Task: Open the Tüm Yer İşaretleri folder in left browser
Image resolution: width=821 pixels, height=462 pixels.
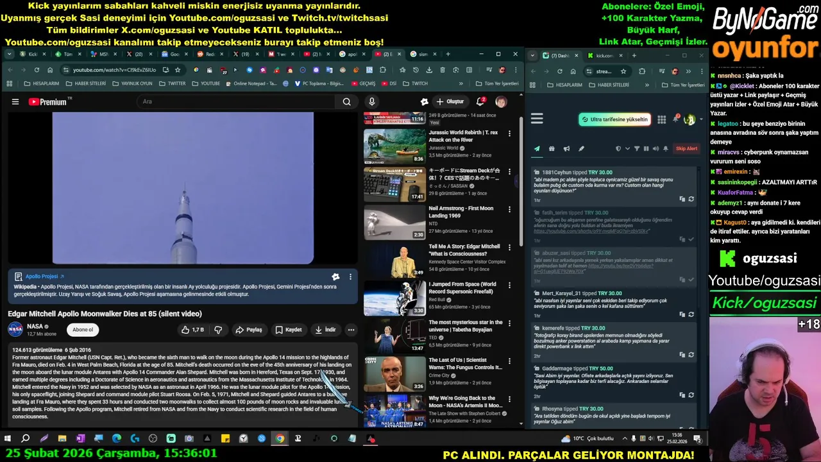Action: (x=497, y=83)
